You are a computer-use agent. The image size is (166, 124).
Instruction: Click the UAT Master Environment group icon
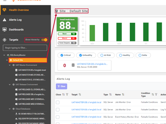pyautogui.click(x=13, y=65)
